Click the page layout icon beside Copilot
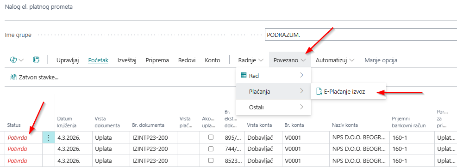This screenshot has height=167, width=457. (36, 60)
